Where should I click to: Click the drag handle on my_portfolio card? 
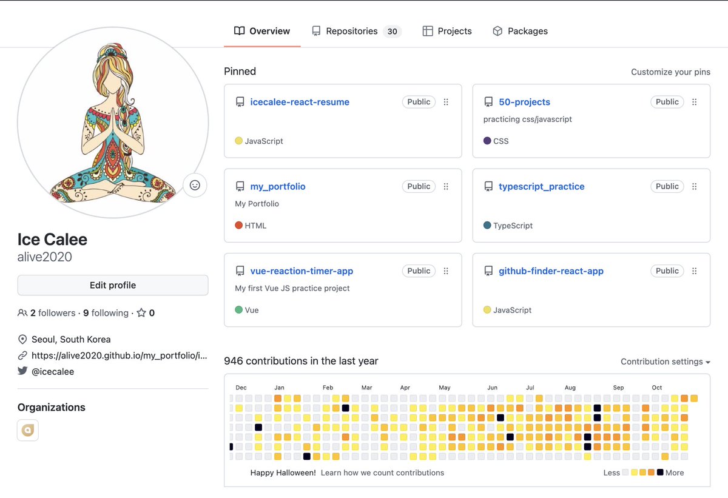pyautogui.click(x=446, y=186)
